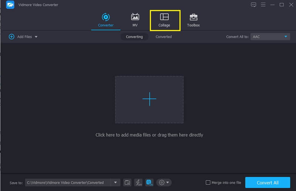Click the Convert All button
Viewport: 296px width, 191px height.
click(268, 182)
